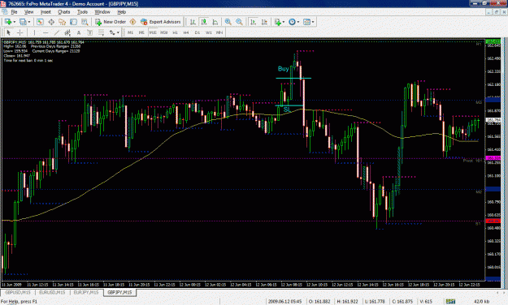Click the Arrows tool icon
Image resolution: width=508 pixels, height=305 pixels.
tap(112, 32)
